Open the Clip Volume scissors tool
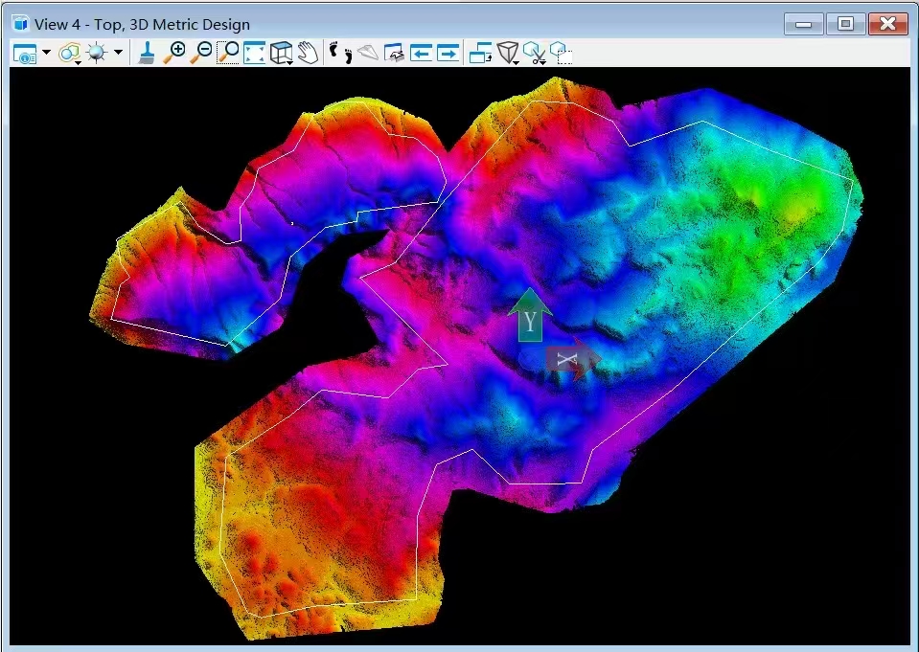The image size is (919, 652). (535, 54)
